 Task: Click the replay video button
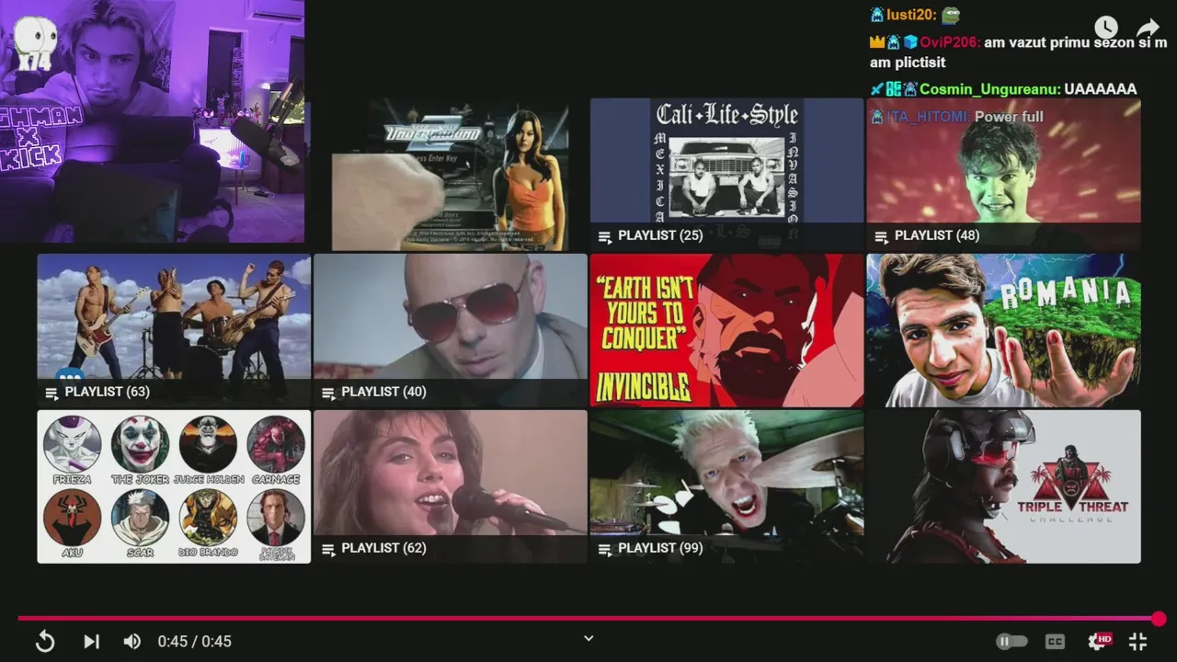pos(44,642)
